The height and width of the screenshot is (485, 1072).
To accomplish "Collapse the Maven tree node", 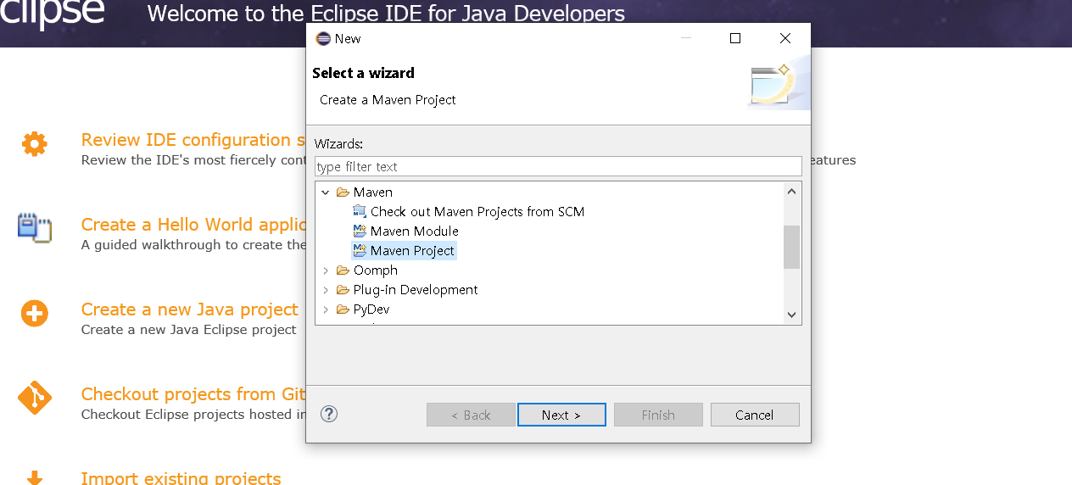I will pos(325,192).
